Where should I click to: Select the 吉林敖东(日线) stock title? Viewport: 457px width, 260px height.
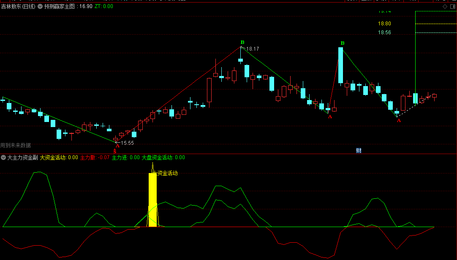pos(18,6)
